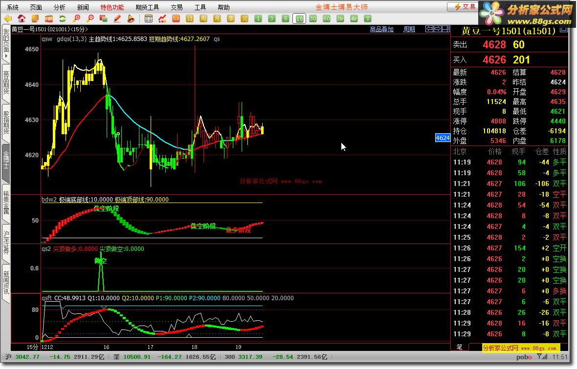Toggle the 5-minute period button
The width and height of the screenshot is (577, 369).
pyautogui.click(x=286, y=19)
